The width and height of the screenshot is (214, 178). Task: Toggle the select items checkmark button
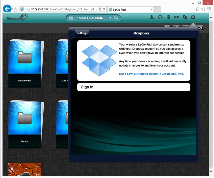tap(200, 28)
